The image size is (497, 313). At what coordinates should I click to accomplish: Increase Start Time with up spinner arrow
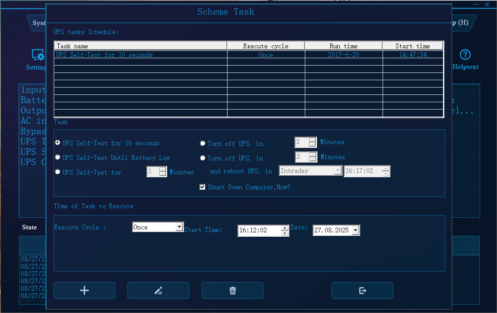click(x=285, y=228)
